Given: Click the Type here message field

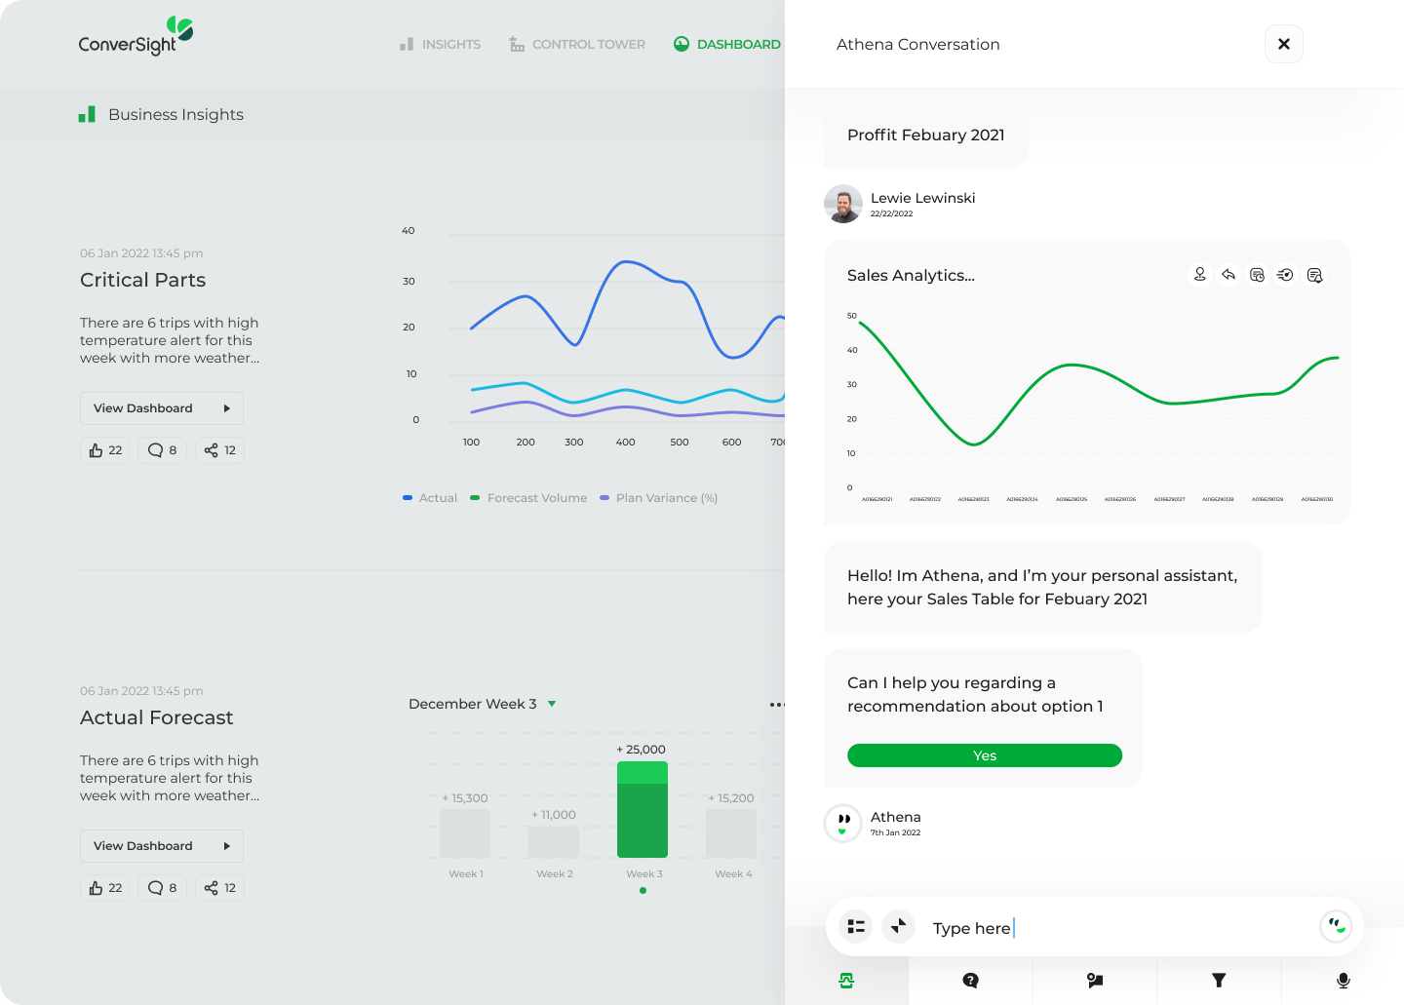Looking at the screenshot, I should pyautogui.click(x=1111, y=928).
